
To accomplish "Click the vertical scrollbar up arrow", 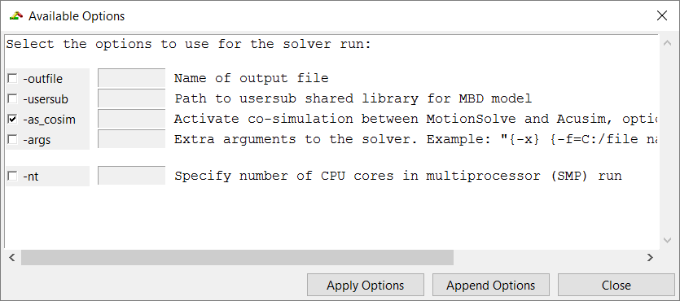I will pos(667,43).
